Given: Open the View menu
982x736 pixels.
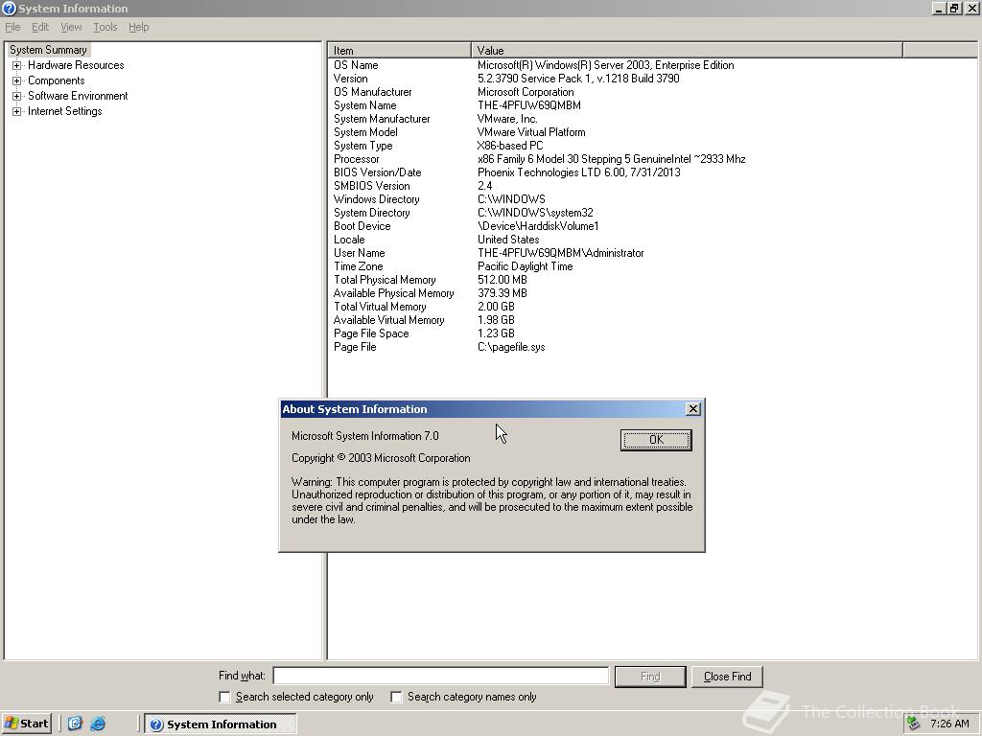Looking at the screenshot, I should coord(71,27).
